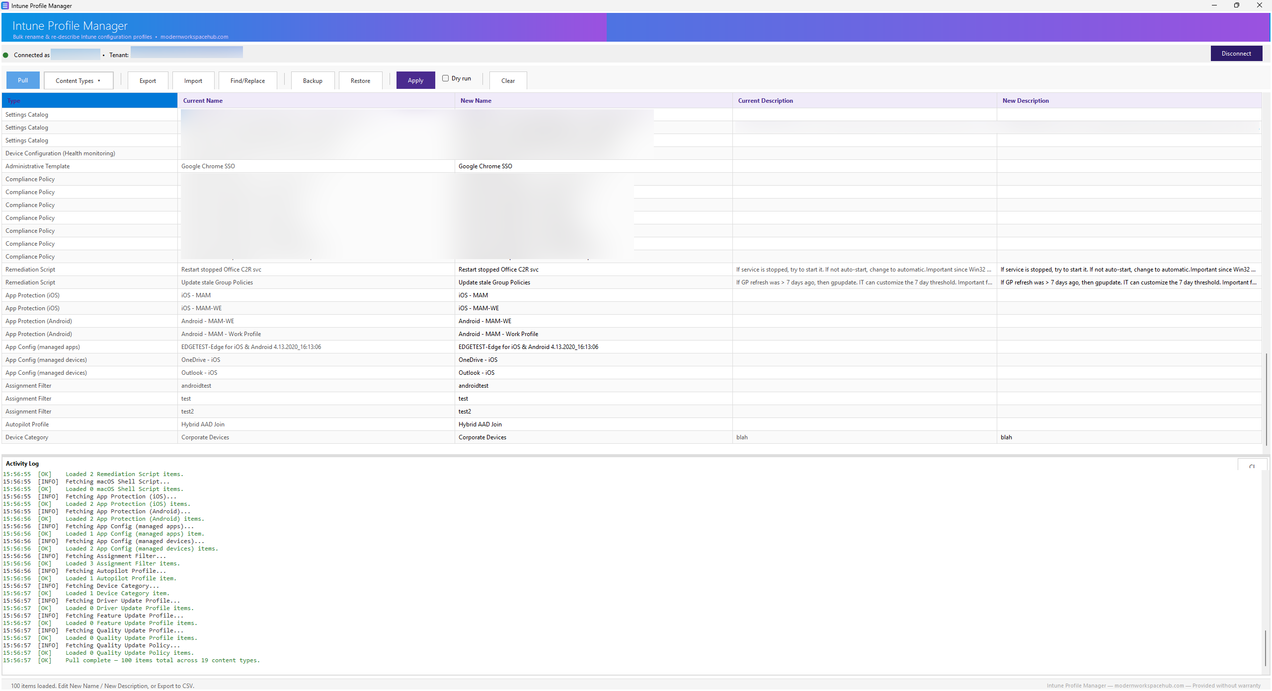Image resolution: width=1272 pixels, height=691 pixels.
Task: Click the New Name column header
Action: [594, 101]
